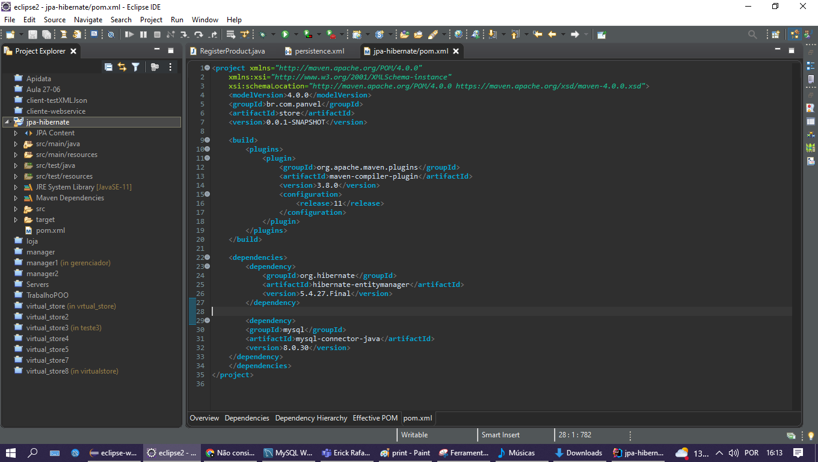Close the jpa-hibernate/pom.xml editor tab

pyautogui.click(x=456, y=51)
